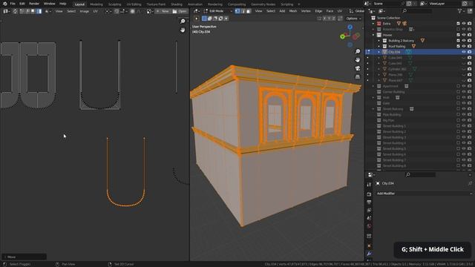Screen dimensions: 475x267
Task: Open viewport Mesh menu
Action: tap(293, 11)
